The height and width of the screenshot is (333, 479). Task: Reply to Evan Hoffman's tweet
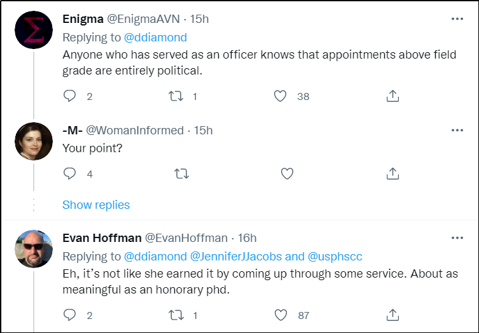70,315
